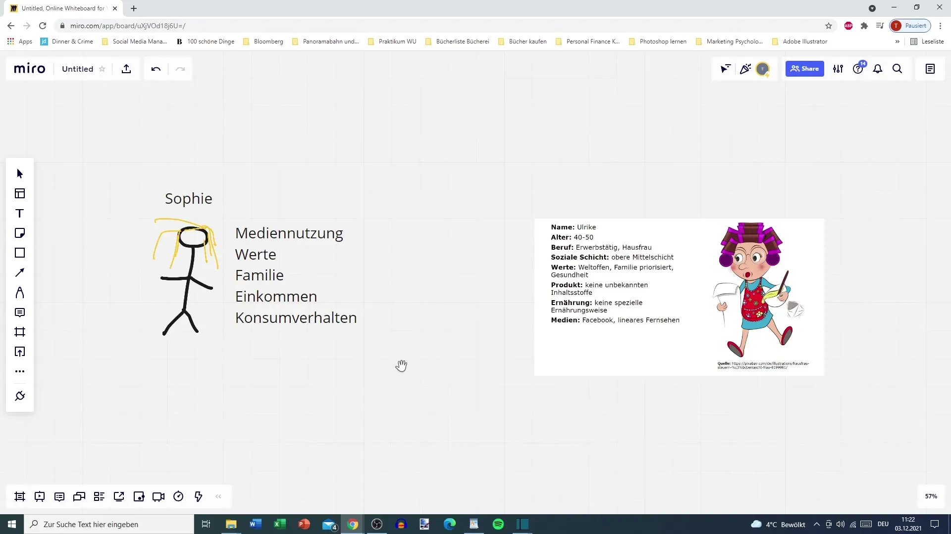
Task: Select the cursor Select tool
Action: pyautogui.click(x=20, y=174)
